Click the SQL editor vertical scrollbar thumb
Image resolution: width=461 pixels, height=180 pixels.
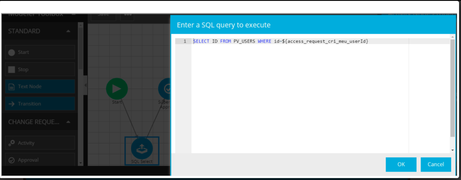452,87
